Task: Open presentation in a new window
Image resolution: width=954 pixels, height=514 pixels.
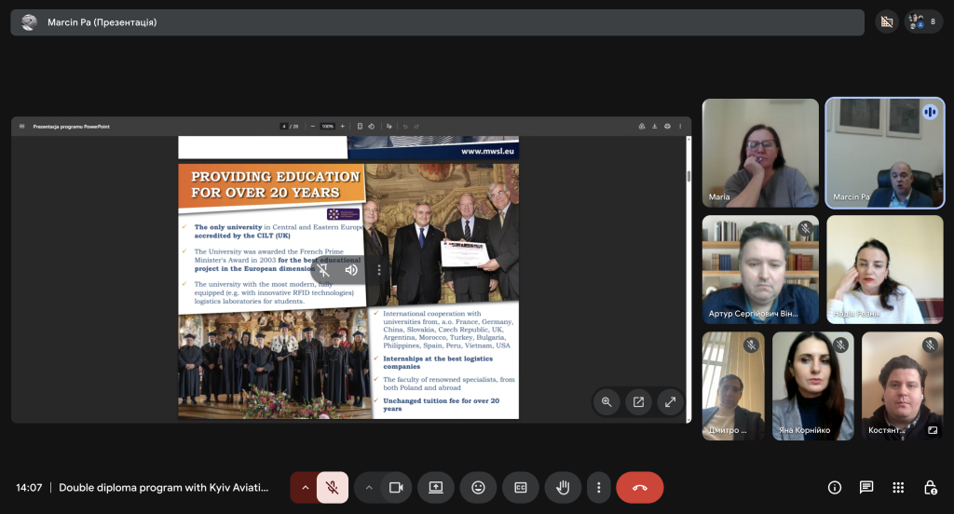Action: [638, 402]
